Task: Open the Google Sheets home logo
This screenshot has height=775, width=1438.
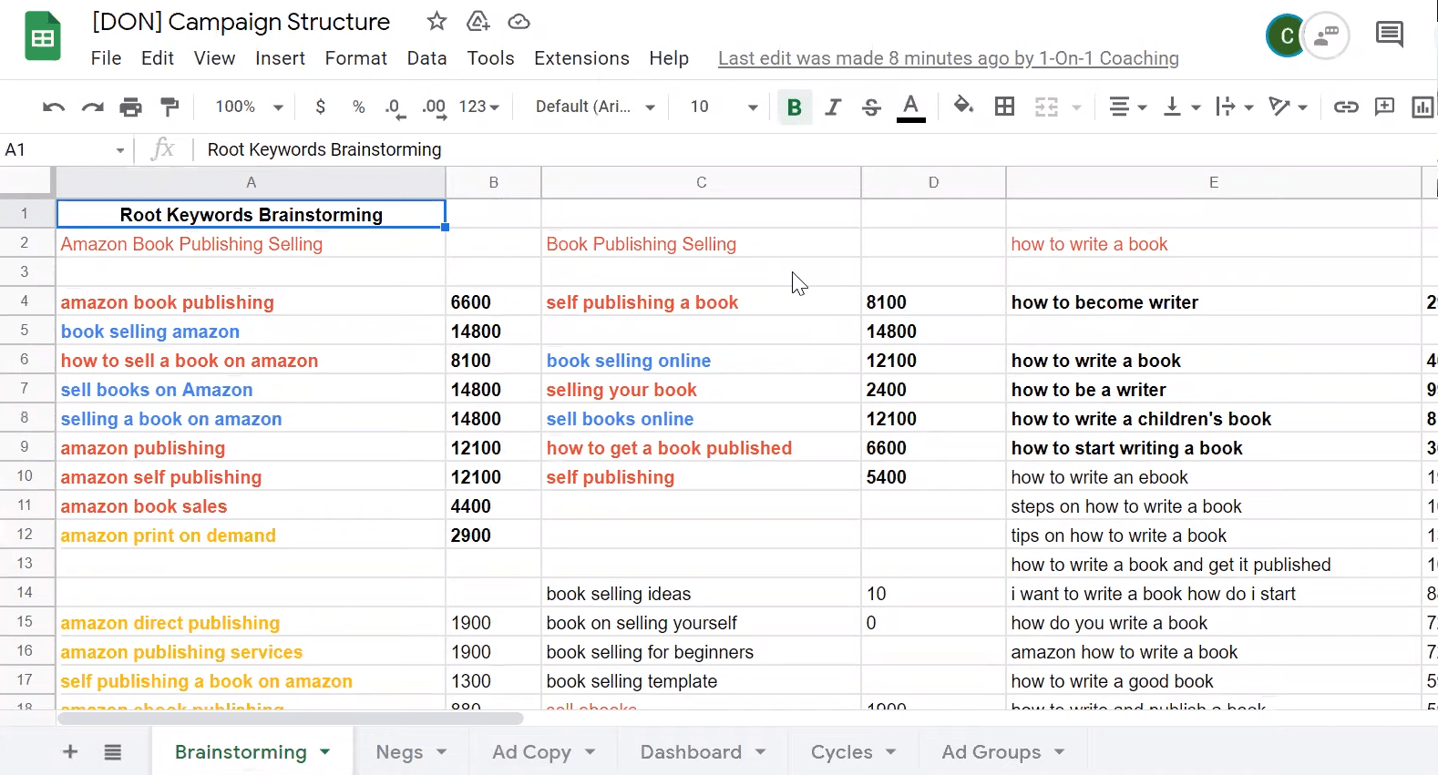Action: 42,37
